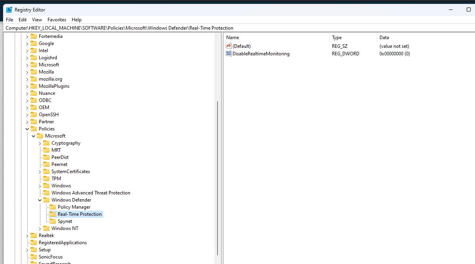Viewport: 475px width, 264px height.
Task: Collapse the Windows Defender key
Action: [40, 200]
